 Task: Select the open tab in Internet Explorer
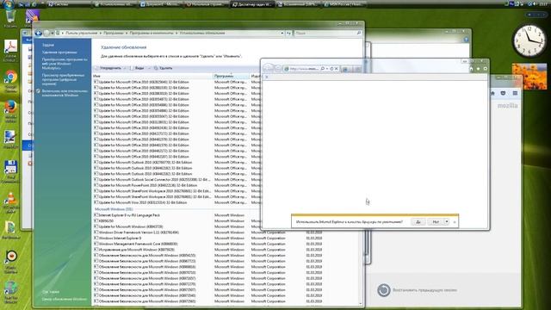[x=345, y=69]
